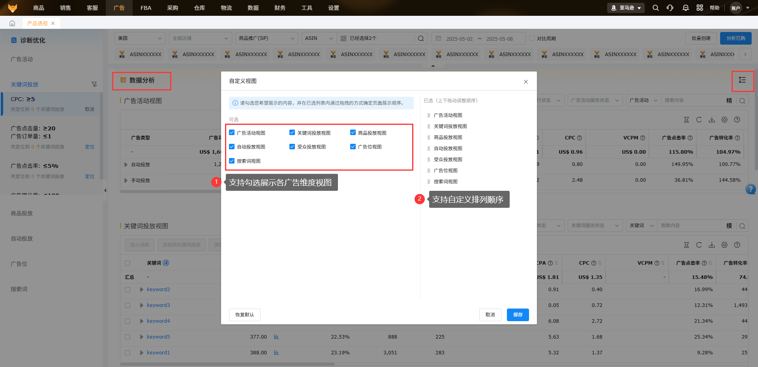Click search icon in 关键词 search box

(742, 226)
